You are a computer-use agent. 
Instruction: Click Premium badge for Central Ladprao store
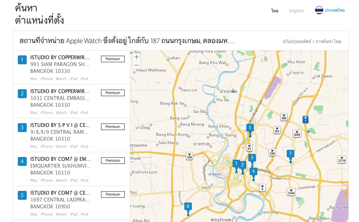pos(113,194)
